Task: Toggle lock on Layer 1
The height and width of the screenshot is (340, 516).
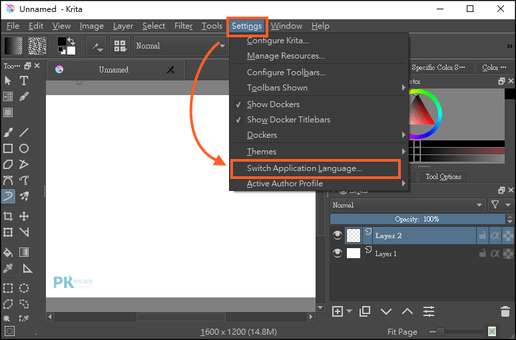Action: coord(483,254)
